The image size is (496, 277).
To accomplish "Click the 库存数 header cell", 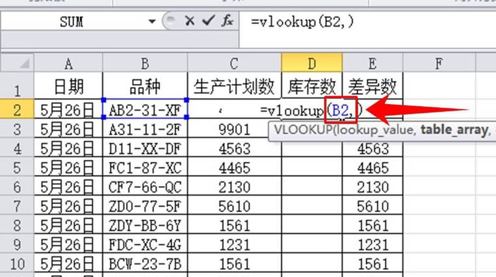I will [x=312, y=86].
